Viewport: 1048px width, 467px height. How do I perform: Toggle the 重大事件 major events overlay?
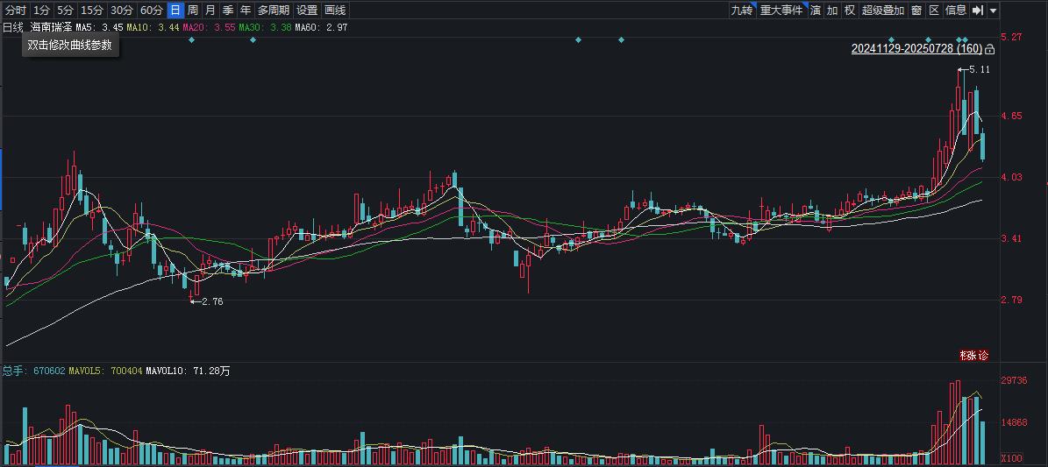tap(782, 10)
